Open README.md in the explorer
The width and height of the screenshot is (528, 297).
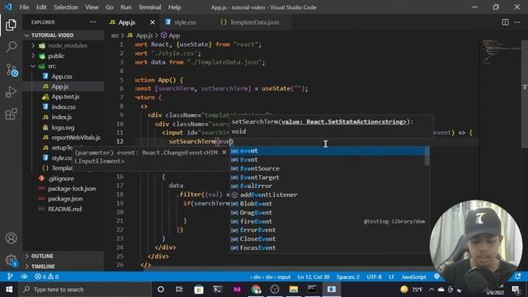coord(64,209)
